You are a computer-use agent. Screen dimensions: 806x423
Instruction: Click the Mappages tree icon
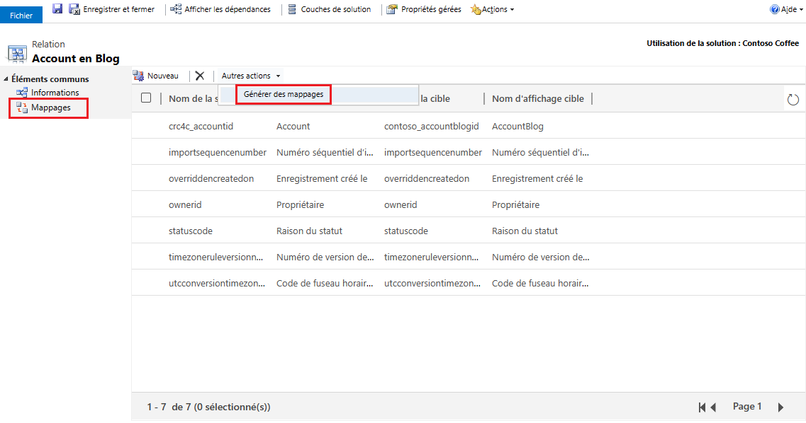(x=21, y=108)
